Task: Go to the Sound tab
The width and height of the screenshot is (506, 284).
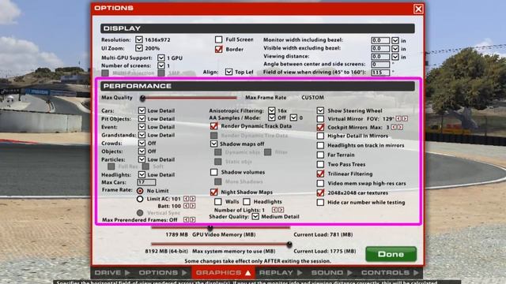Action: pyautogui.click(x=331, y=273)
